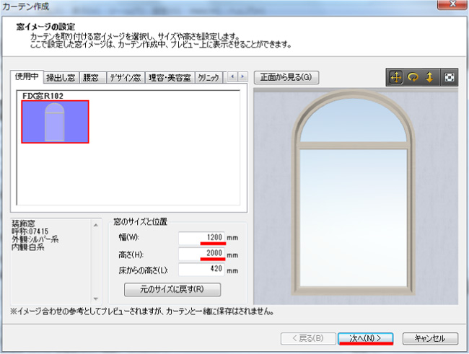Open the 理容・美容室 tab
Screen dimensions: 469x354
tap(169, 77)
